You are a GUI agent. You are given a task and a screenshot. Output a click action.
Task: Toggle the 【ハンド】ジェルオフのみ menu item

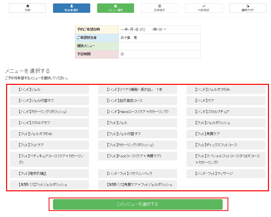pos(226,90)
